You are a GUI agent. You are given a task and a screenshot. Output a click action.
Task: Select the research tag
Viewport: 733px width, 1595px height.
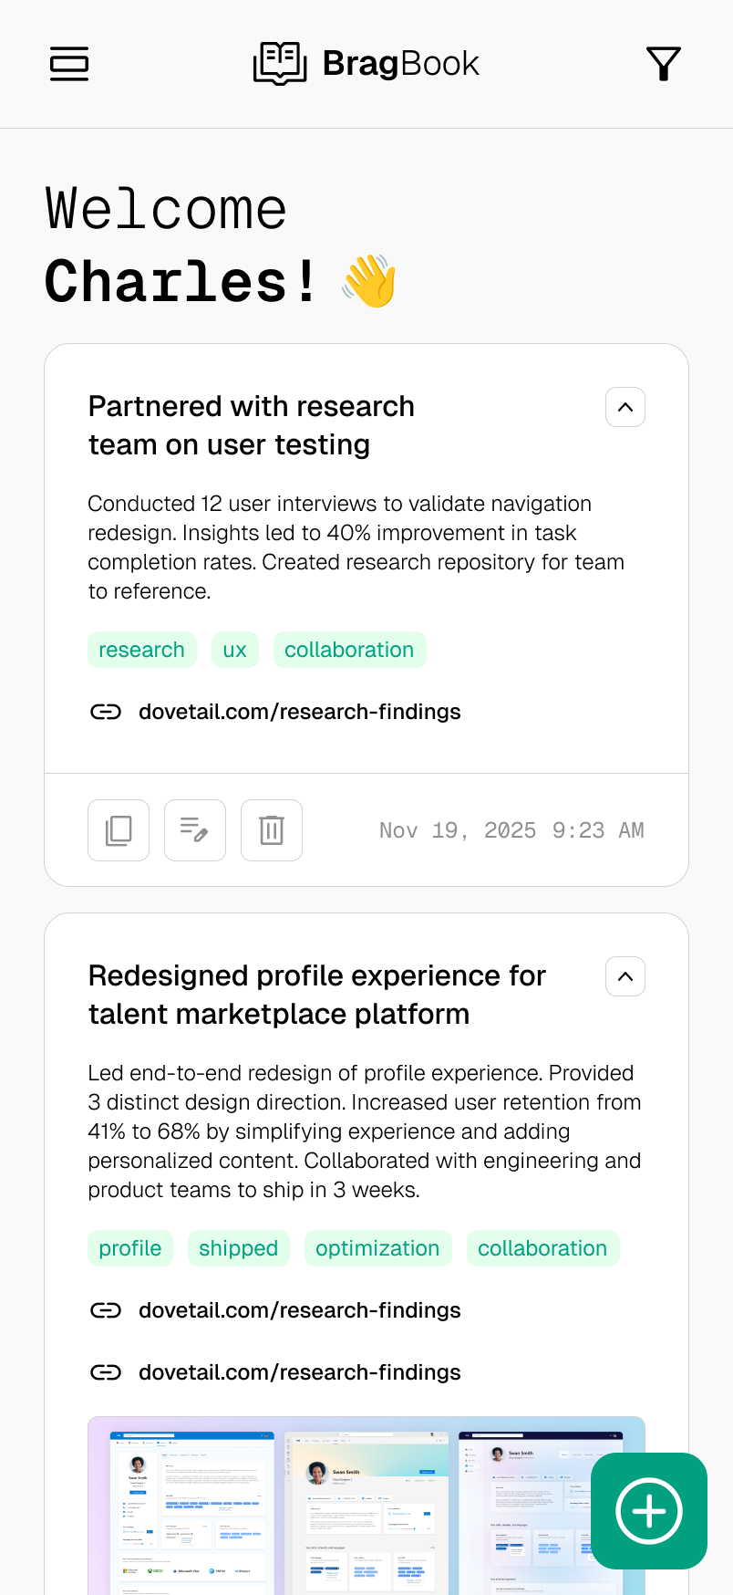click(x=141, y=650)
